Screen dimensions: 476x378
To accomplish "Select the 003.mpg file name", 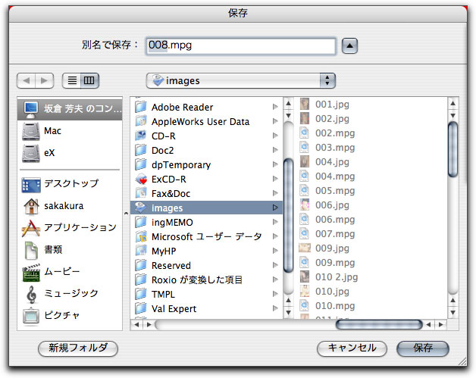I will coord(335,148).
